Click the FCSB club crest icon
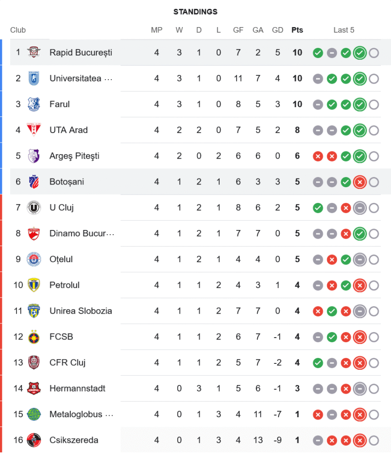The height and width of the screenshot is (460, 391). (x=34, y=337)
